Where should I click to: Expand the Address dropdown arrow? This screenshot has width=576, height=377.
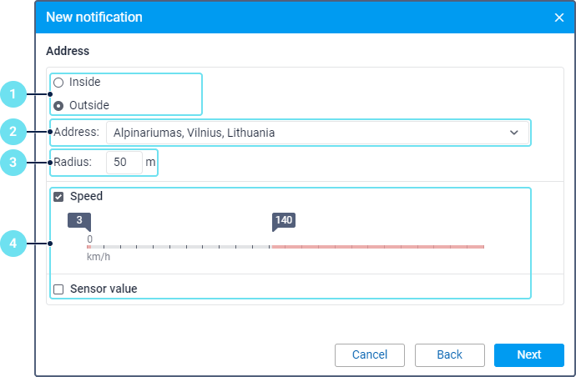click(513, 133)
